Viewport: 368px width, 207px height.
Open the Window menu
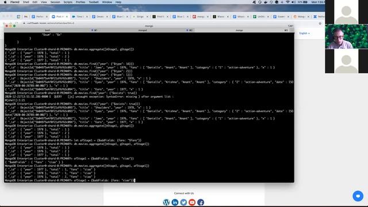[107, 2]
